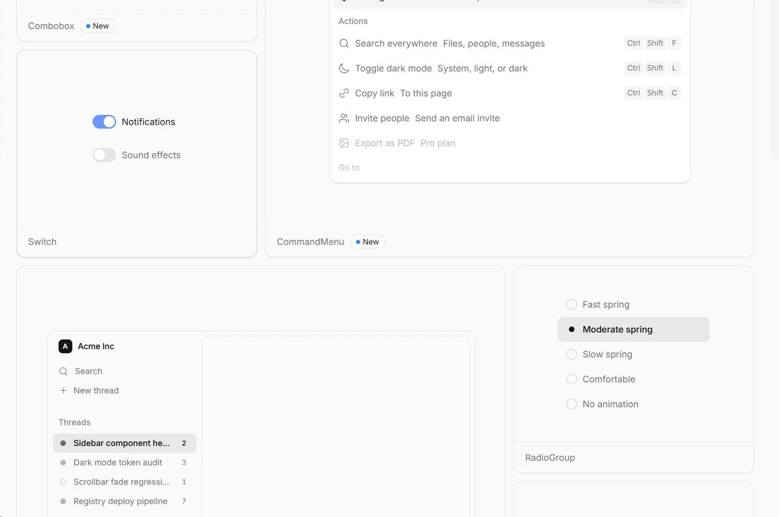Click the New badge beside CommandMenu
The width and height of the screenshot is (779, 517).
[x=367, y=242]
